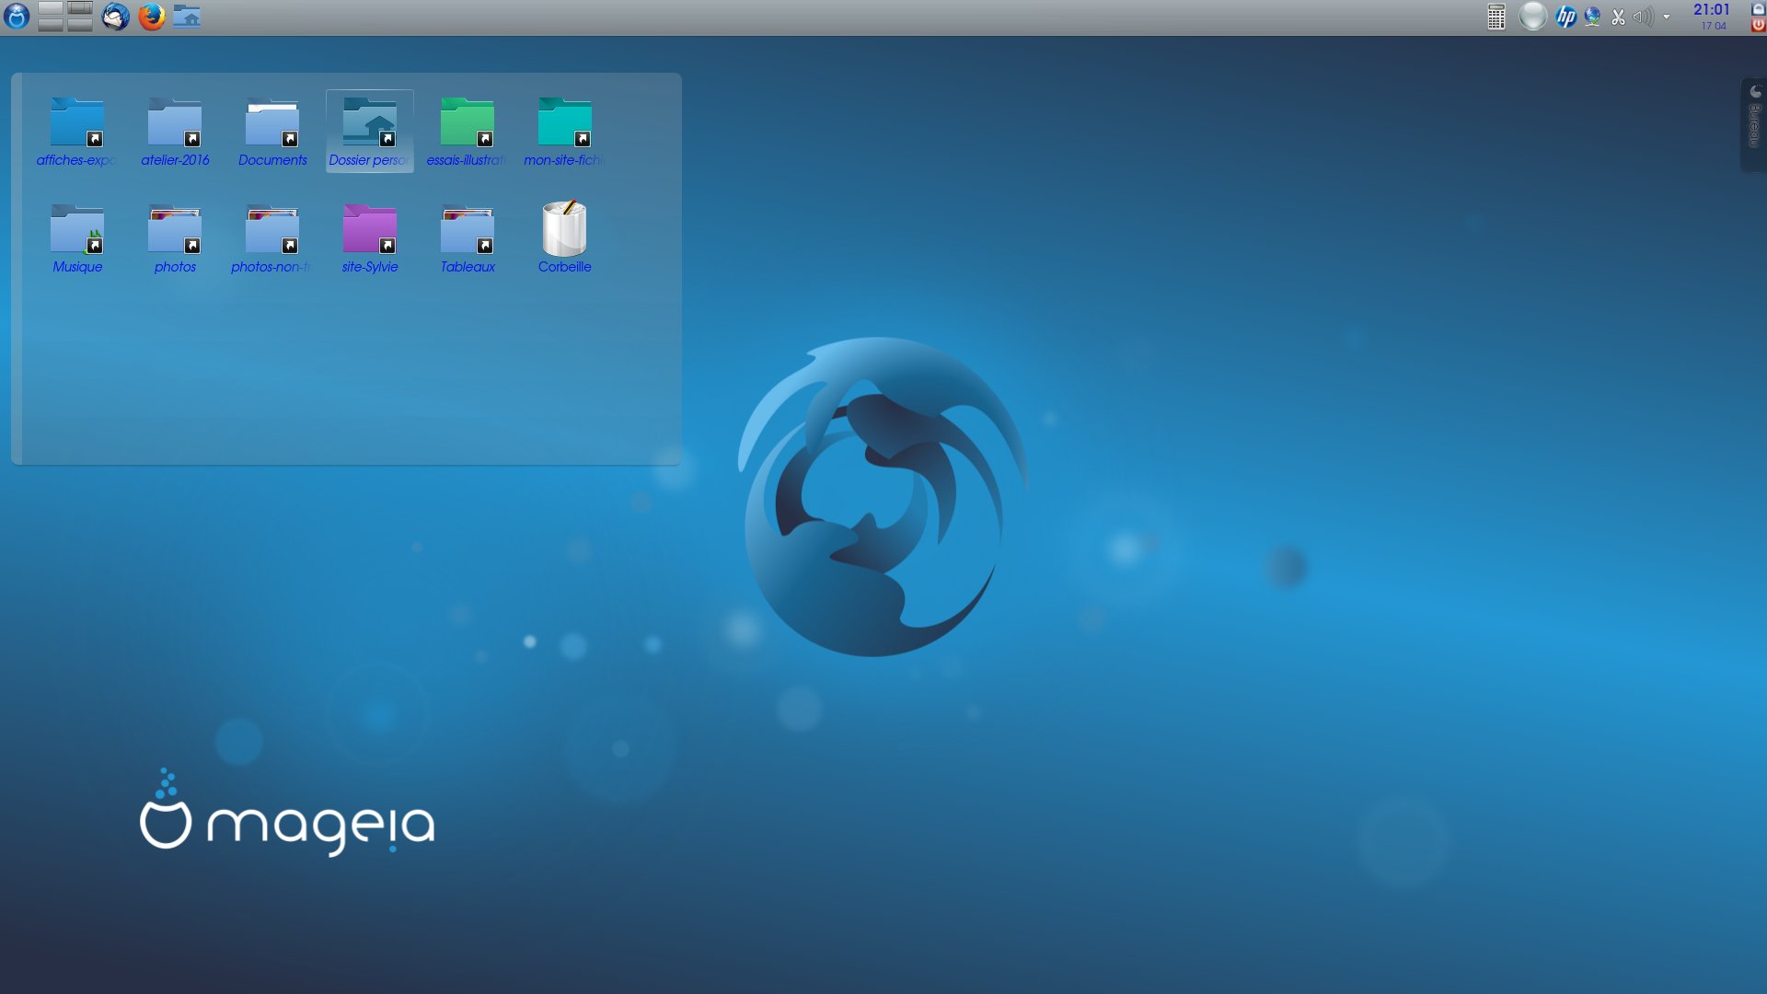This screenshot has height=994, width=1767.
Task: Lock the screen with the padlock button
Action: pyautogui.click(x=1758, y=8)
